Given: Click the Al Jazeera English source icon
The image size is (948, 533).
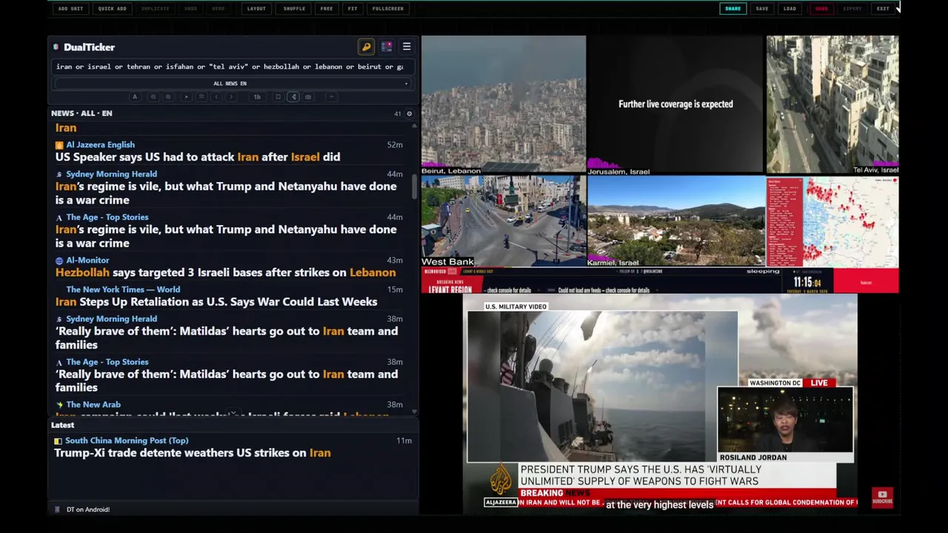Looking at the screenshot, I should (x=59, y=145).
